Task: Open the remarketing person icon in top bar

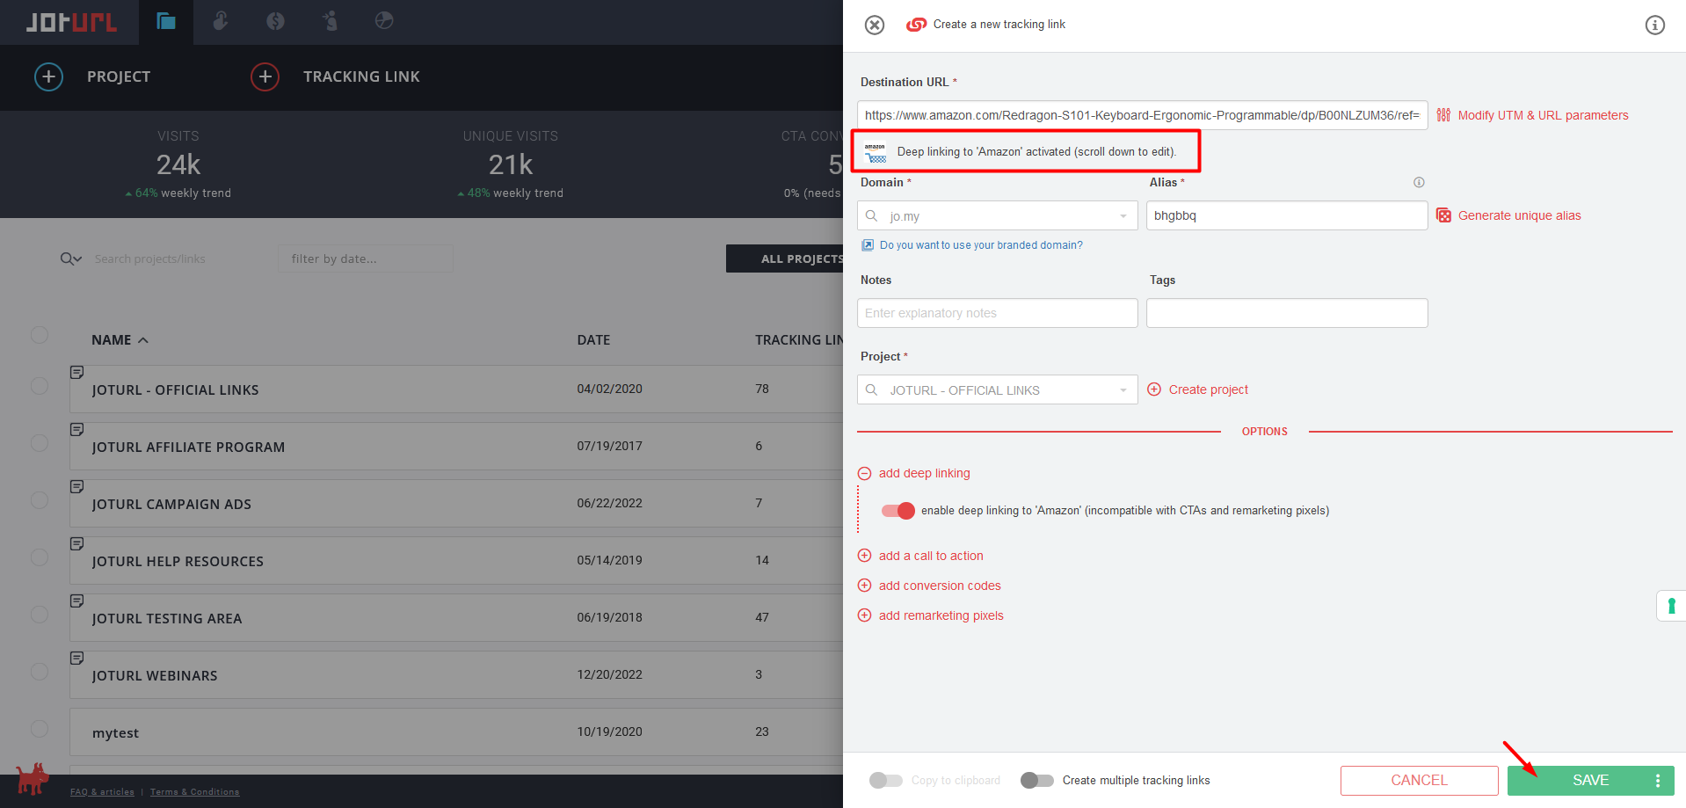Action: click(330, 21)
